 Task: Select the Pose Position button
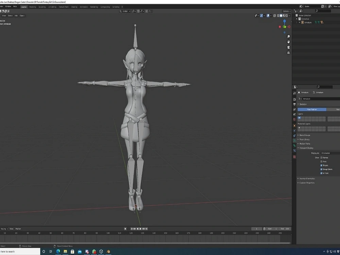point(312,109)
